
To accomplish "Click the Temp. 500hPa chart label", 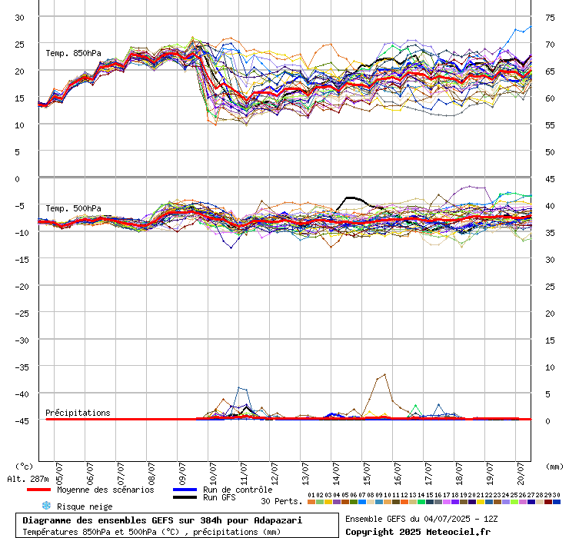I will click(73, 208).
